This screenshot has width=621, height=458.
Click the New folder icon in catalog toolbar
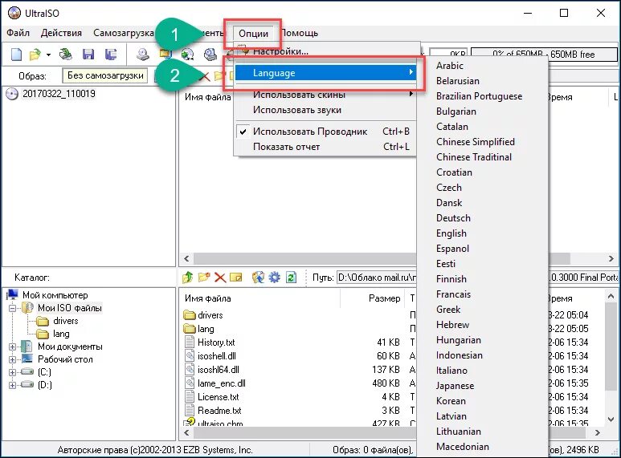click(x=203, y=278)
